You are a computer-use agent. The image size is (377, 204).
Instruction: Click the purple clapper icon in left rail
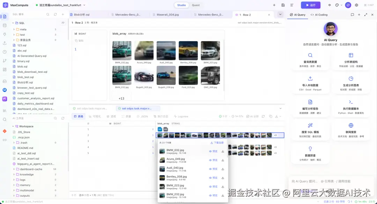(5, 99)
